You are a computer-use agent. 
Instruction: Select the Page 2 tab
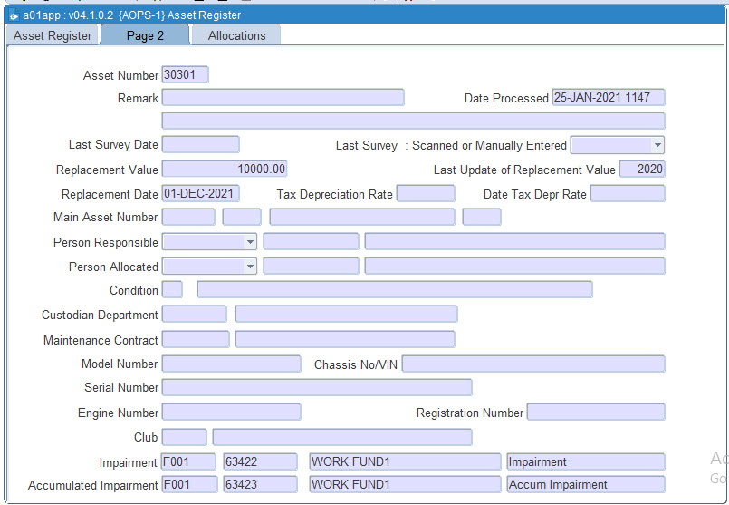[x=145, y=35]
